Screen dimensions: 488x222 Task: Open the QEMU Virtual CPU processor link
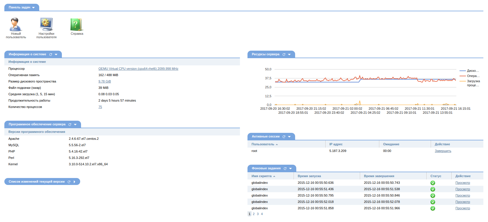138,69
